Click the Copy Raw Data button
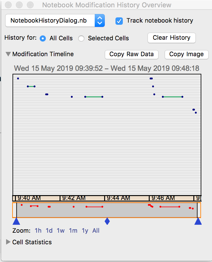The width and height of the screenshot is (212, 262). [x=131, y=54]
